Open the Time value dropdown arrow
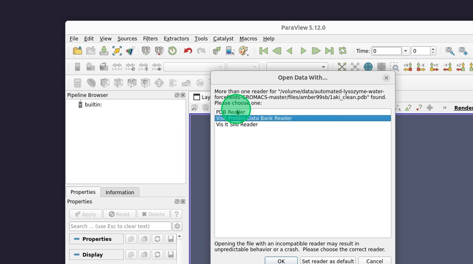This screenshot has height=264, width=473. click(405, 51)
